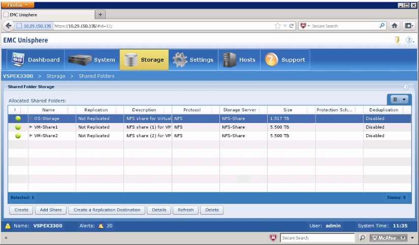This screenshot has width=419, height=245.
Task: Open the Hosts tab
Action: tap(239, 60)
